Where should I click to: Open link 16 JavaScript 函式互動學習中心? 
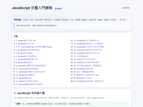(x=87, y=41)
